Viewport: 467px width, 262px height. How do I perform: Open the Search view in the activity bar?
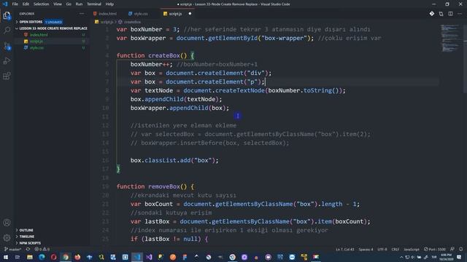point(7,31)
